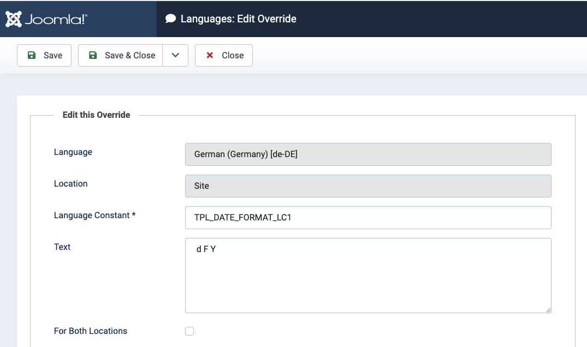Click the German (Germany) [de-DE] language field
The image size is (587, 347).
[x=368, y=154]
